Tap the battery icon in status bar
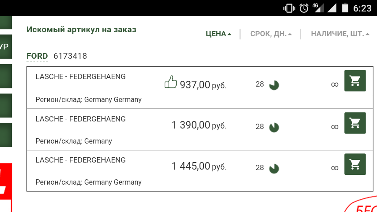The width and height of the screenshot is (377, 212). pyautogui.click(x=345, y=8)
